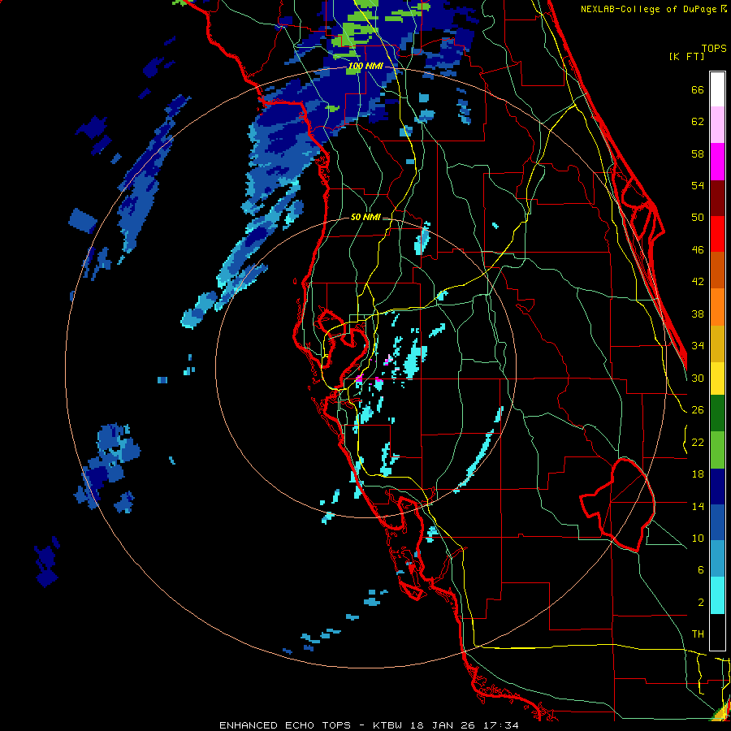
Task: Click the legend value 14
Action: click(x=698, y=506)
